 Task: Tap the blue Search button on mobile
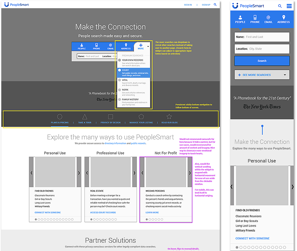[x=262, y=61]
